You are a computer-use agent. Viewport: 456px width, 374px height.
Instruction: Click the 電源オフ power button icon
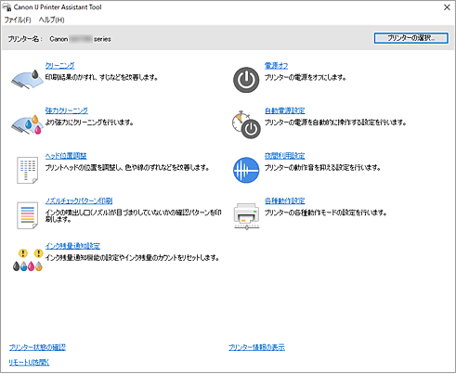[246, 80]
